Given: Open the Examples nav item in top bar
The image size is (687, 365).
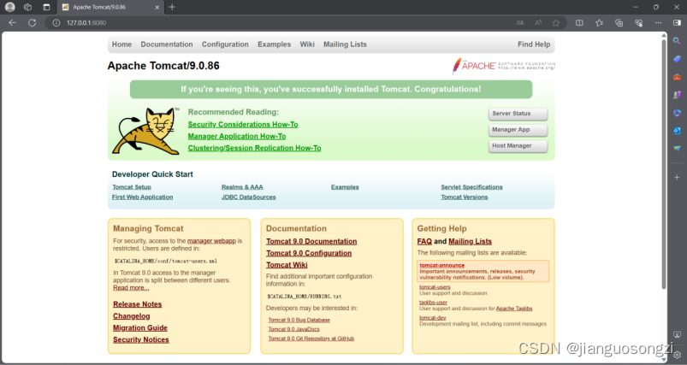Looking at the screenshot, I should (x=275, y=44).
